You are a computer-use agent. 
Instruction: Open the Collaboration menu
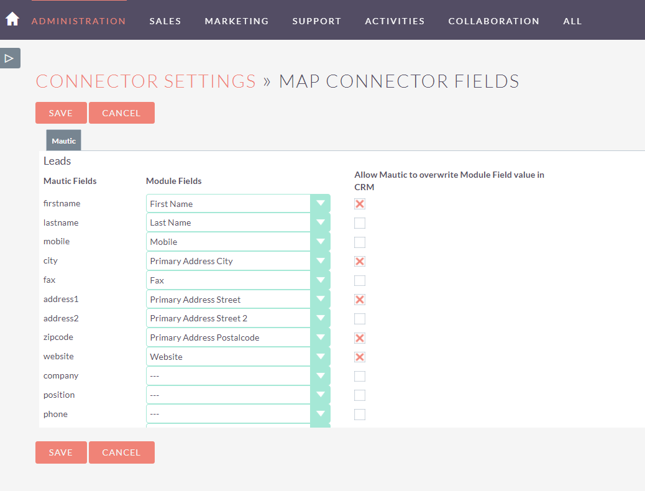(x=493, y=21)
